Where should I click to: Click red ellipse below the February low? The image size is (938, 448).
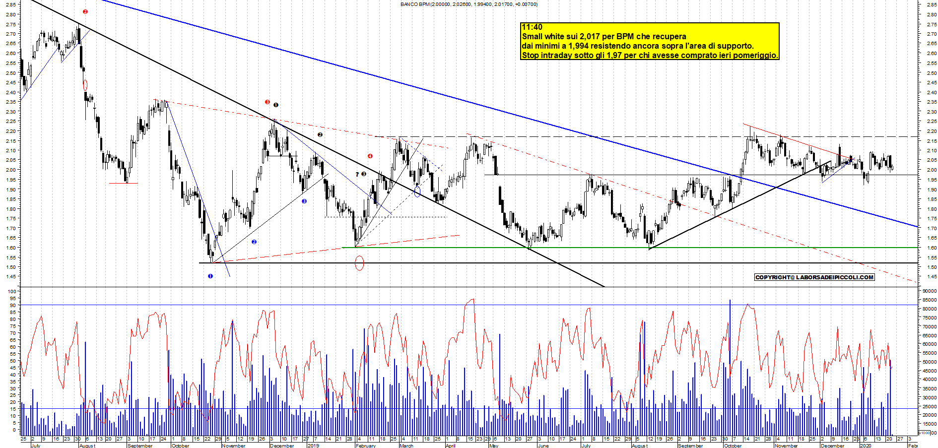[x=359, y=263]
